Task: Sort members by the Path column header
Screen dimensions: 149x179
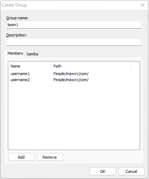Action: click(91, 66)
